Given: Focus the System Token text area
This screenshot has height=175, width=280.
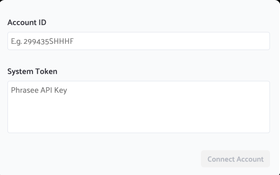Looking at the screenshot, I should (138, 107).
